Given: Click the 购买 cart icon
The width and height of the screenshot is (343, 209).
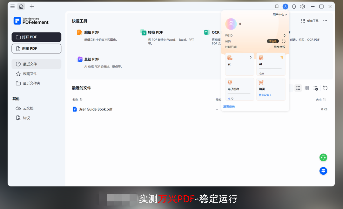Looking at the screenshot, I should tap(261, 82).
